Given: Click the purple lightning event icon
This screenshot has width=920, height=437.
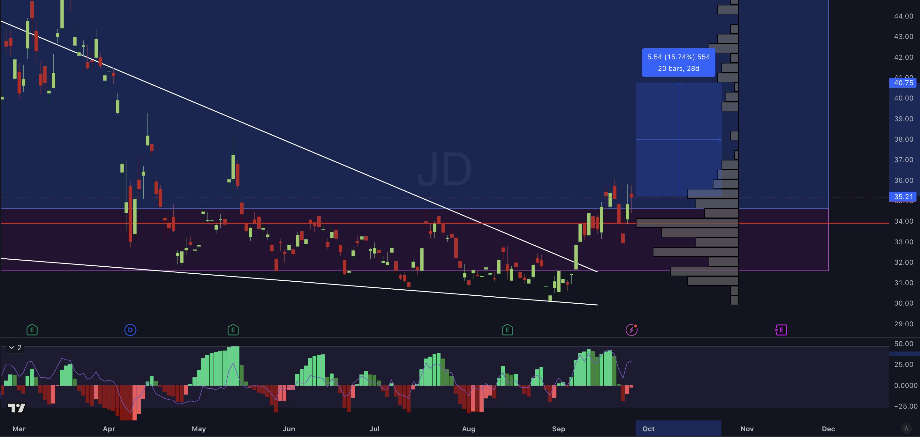Looking at the screenshot, I should [631, 330].
